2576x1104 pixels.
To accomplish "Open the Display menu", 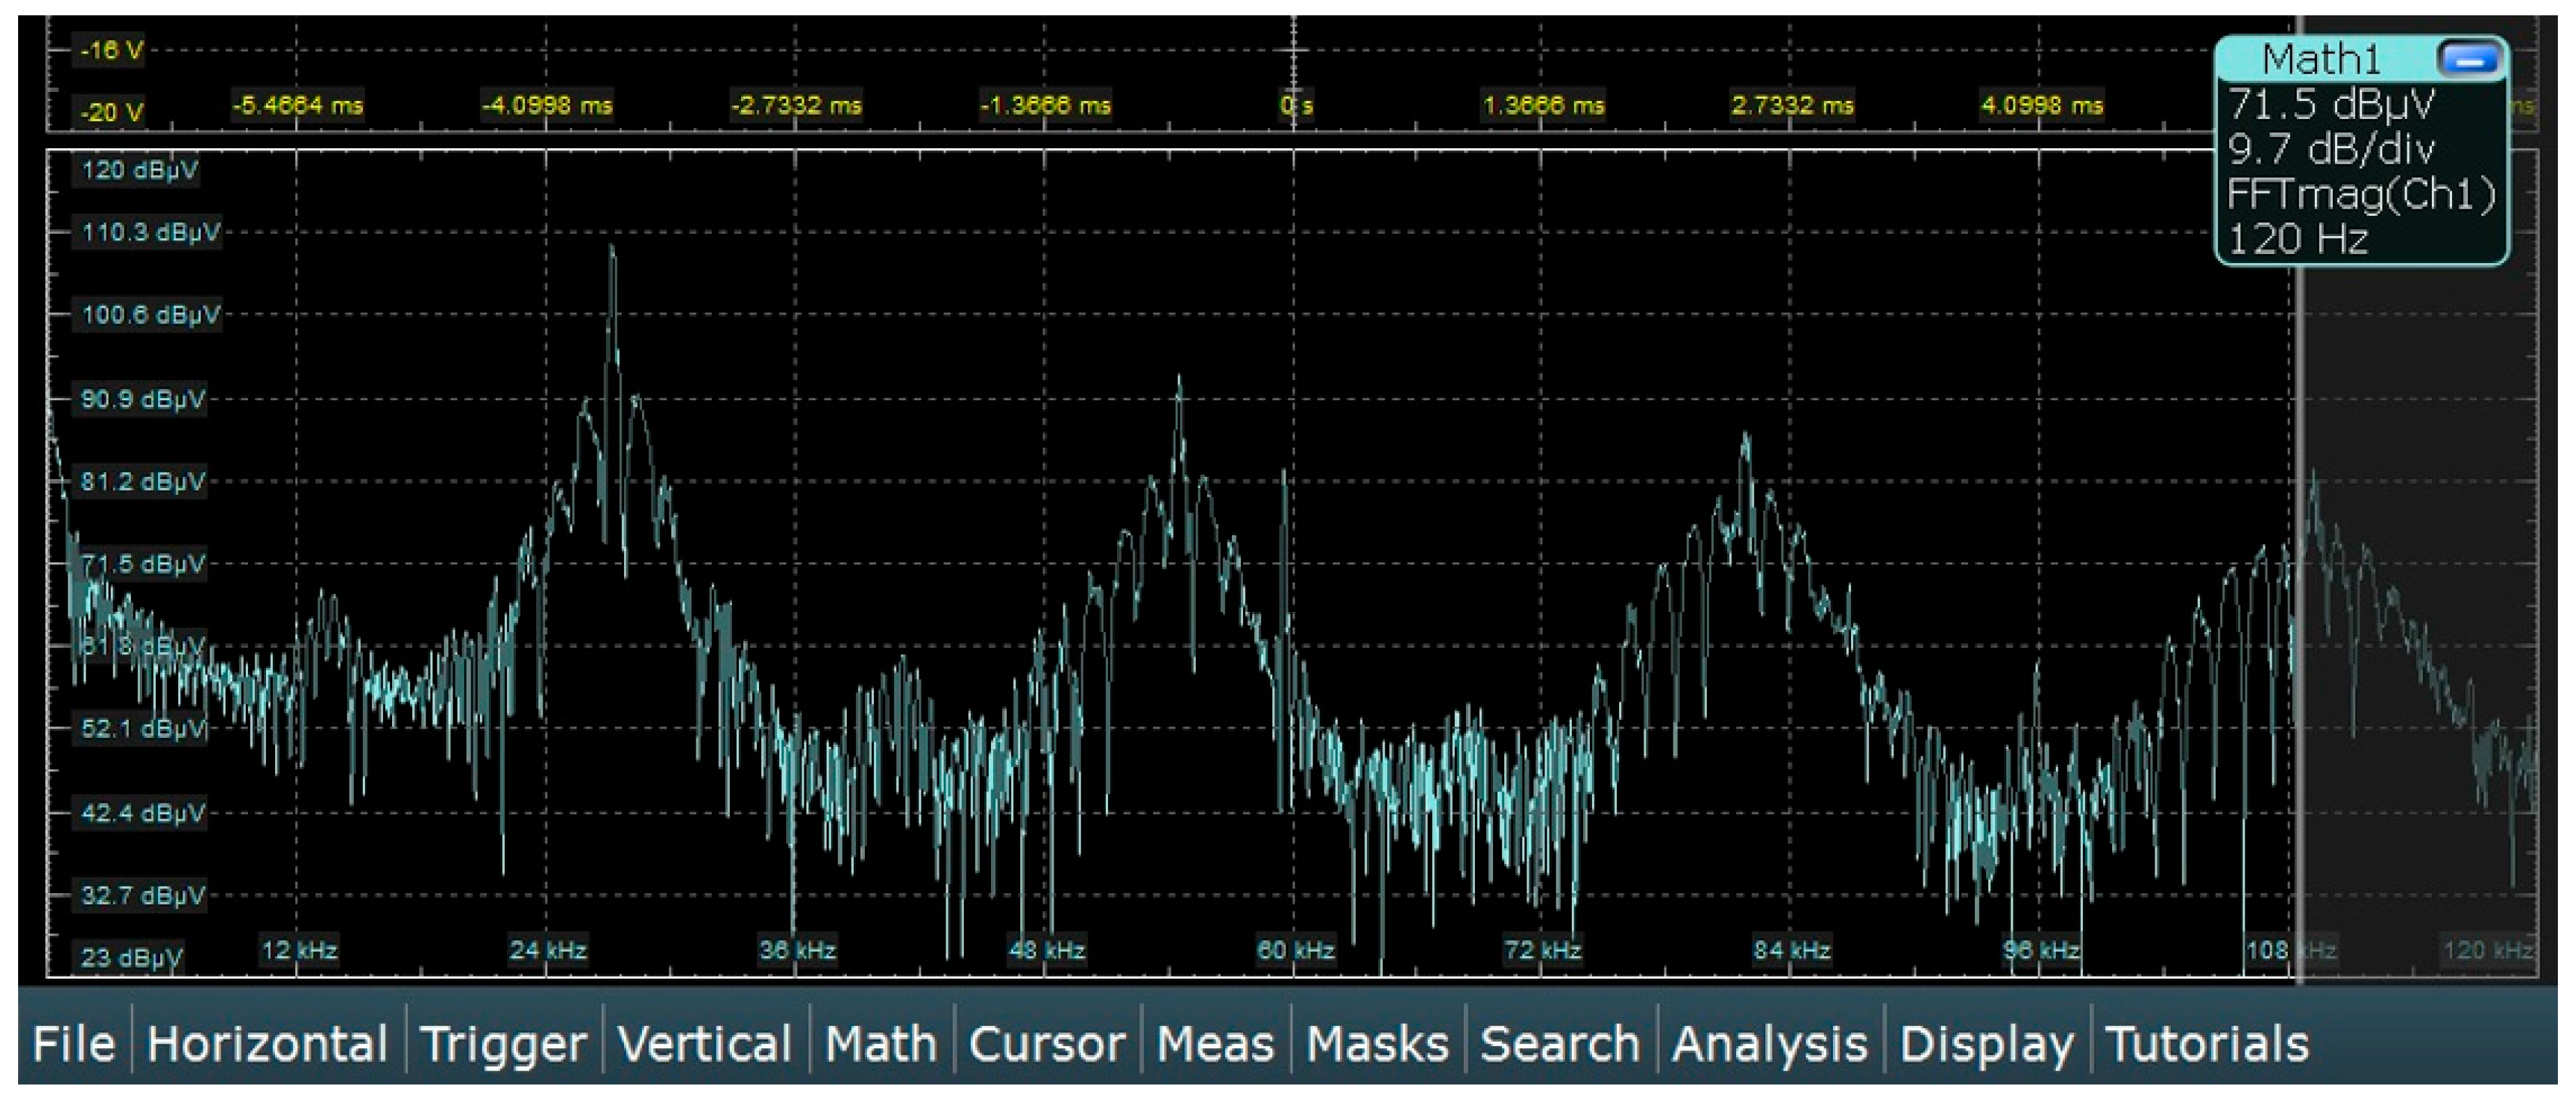I will point(1986,1045).
